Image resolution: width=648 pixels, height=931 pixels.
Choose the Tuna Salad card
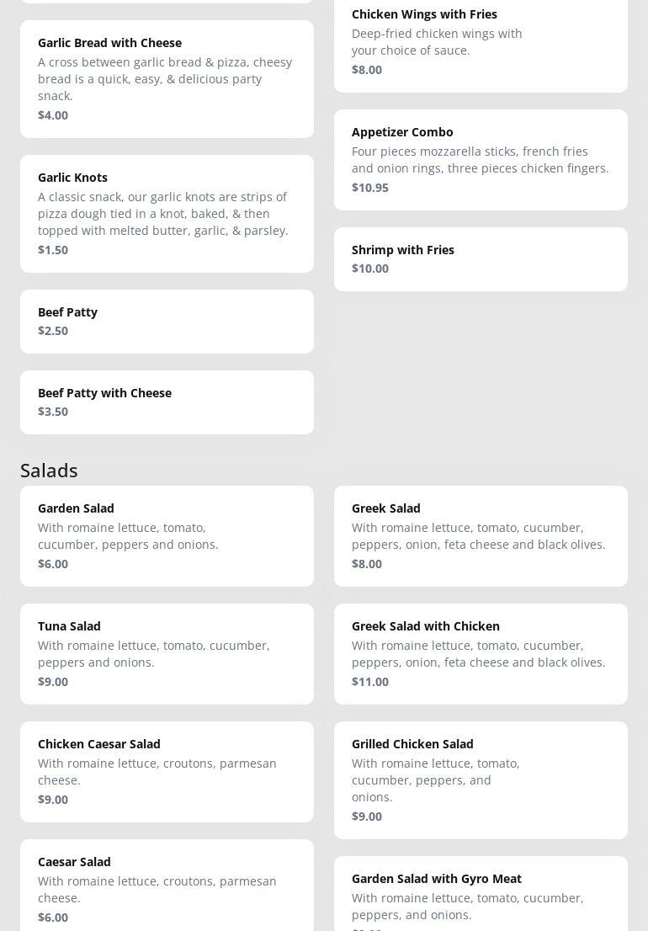(167, 653)
